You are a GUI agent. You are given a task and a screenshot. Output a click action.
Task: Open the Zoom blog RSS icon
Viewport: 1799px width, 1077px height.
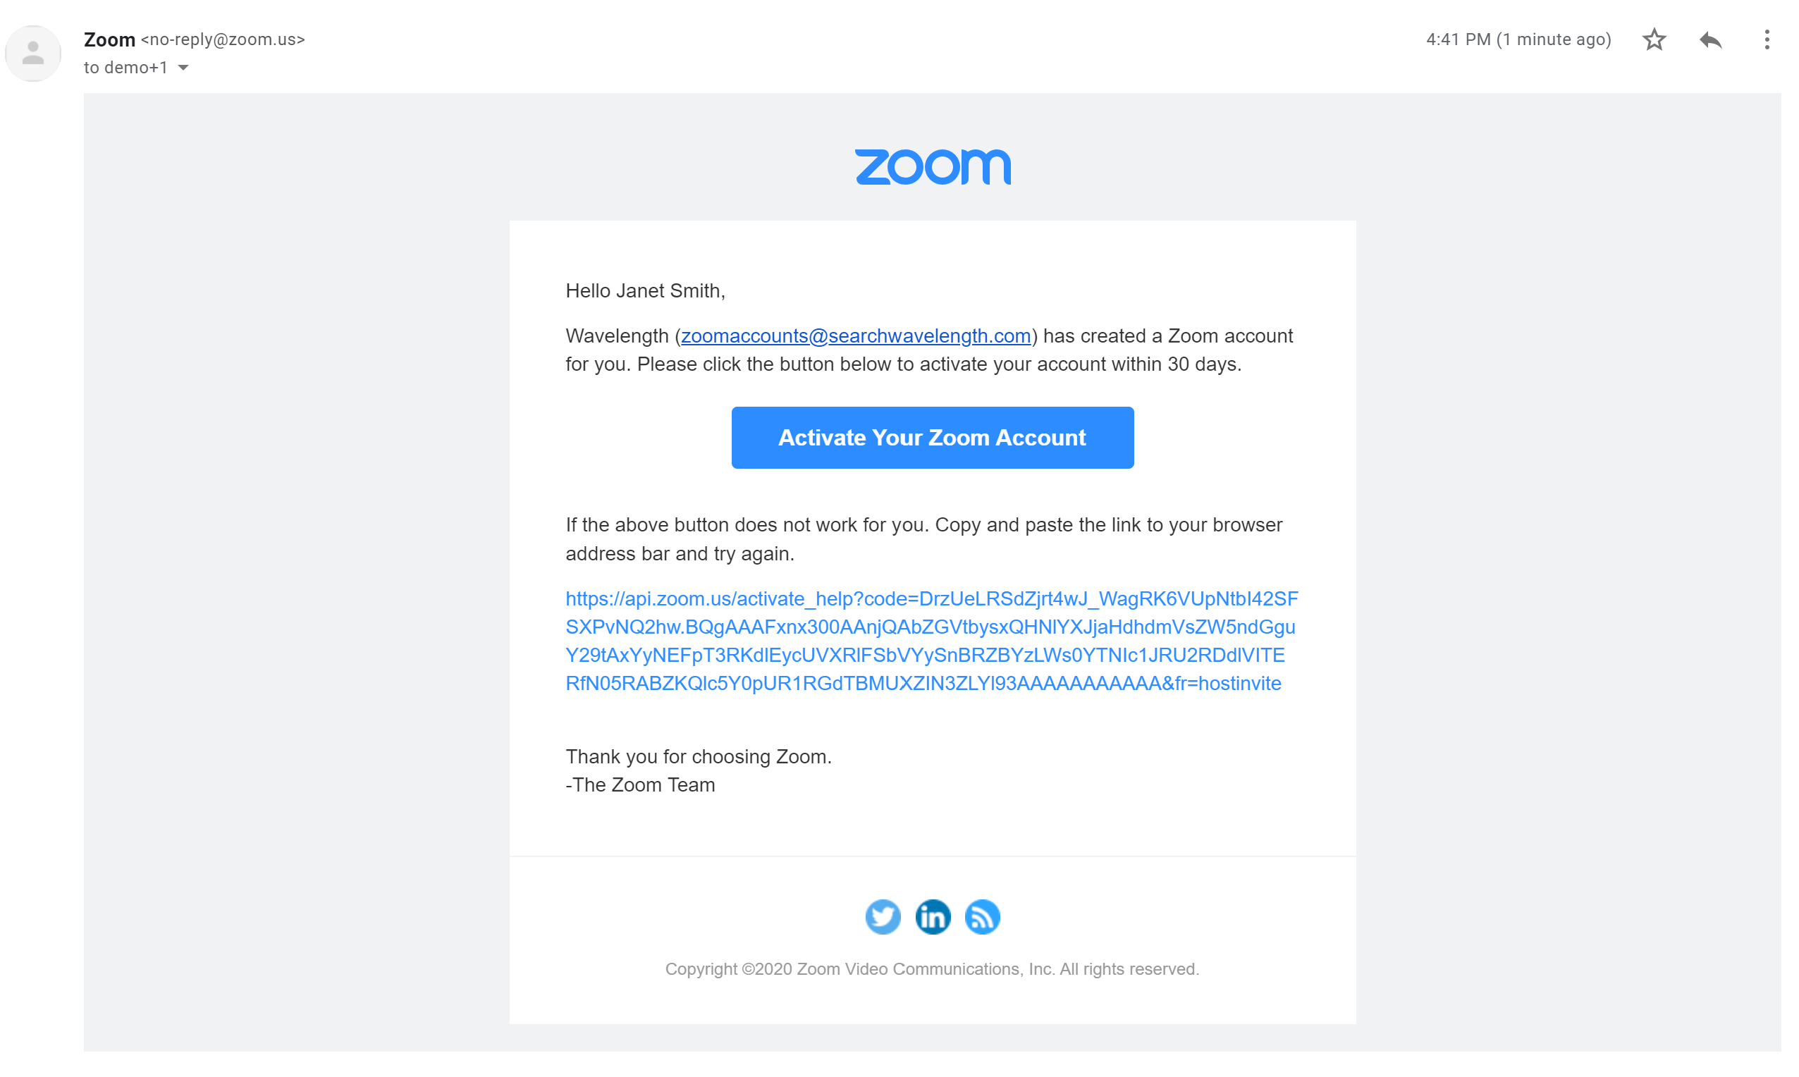(x=982, y=916)
